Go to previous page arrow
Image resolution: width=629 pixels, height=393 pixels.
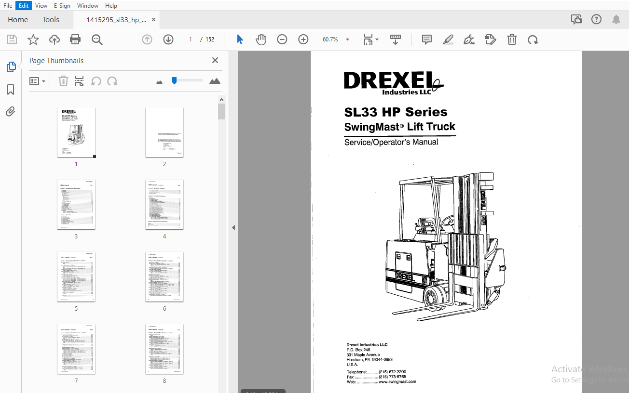(x=147, y=39)
